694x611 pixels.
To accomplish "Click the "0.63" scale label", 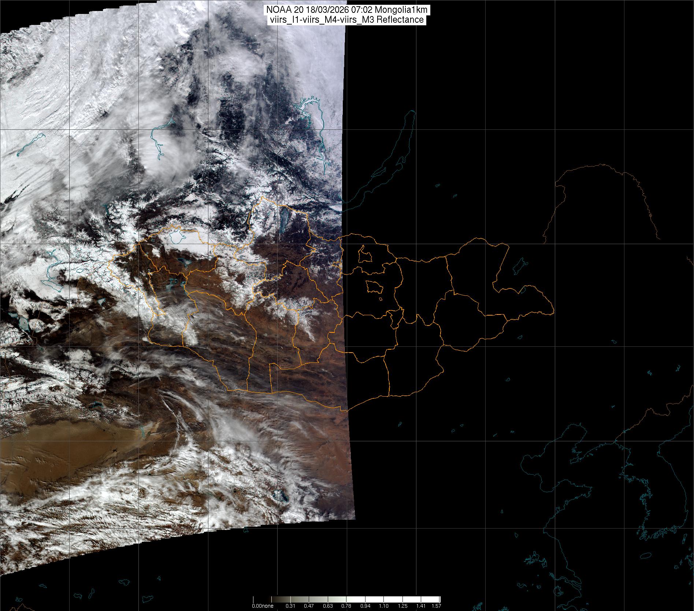I will [328, 606].
